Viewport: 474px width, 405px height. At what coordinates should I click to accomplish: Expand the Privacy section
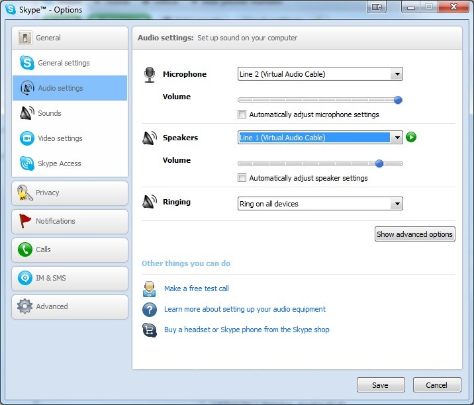[x=70, y=193]
